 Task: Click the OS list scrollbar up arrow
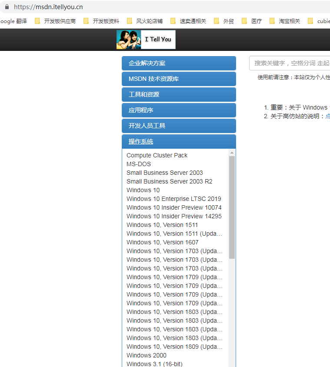coord(232,153)
